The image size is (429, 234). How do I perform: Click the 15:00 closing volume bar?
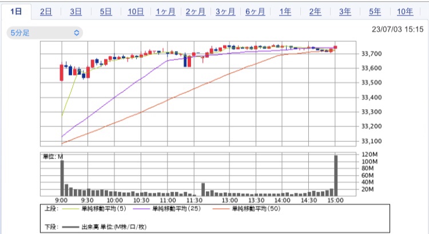pos(336,176)
